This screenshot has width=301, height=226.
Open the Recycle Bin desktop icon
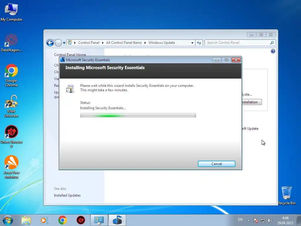287,195
